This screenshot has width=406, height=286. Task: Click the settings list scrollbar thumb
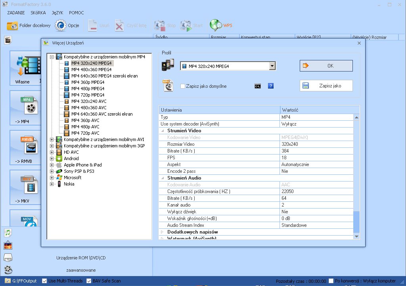(x=356, y=222)
